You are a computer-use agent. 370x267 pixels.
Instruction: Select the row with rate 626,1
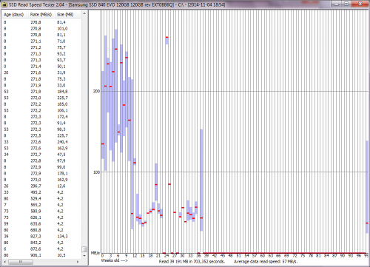(41, 217)
